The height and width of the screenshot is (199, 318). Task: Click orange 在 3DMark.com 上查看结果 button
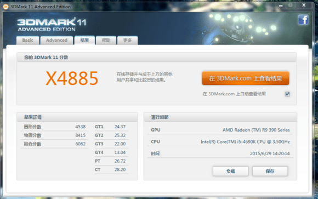click(246, 78)
